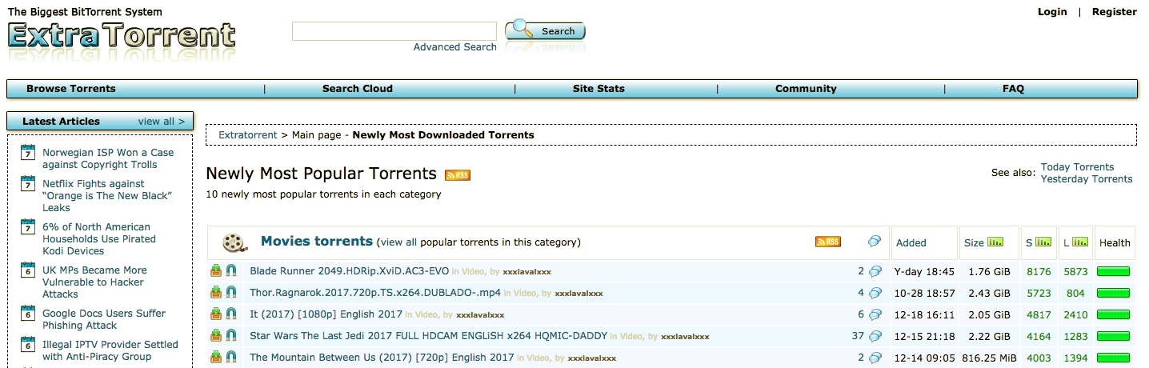Open It (2017) [1080p] English 2017 torrent
1149x368 pixels.
tap(326, 314)
